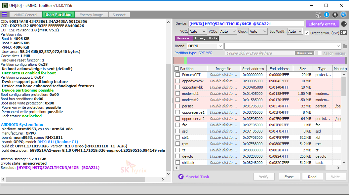The height and width of the screenshot is (195, 349).
Task: Click the TP round icon
Action: (344, 24)
